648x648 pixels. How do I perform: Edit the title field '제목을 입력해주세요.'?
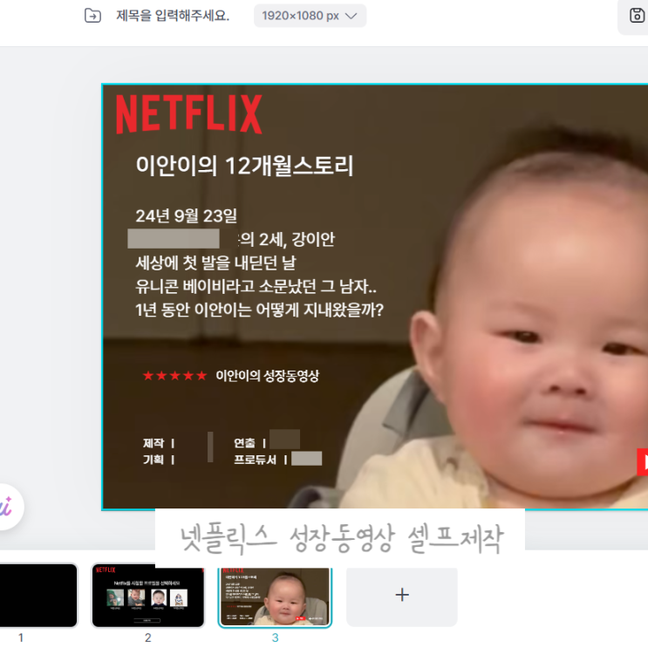pos(173,16)
